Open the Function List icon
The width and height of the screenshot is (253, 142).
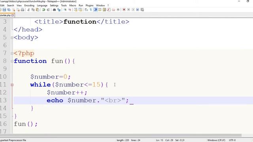[109, 10]
